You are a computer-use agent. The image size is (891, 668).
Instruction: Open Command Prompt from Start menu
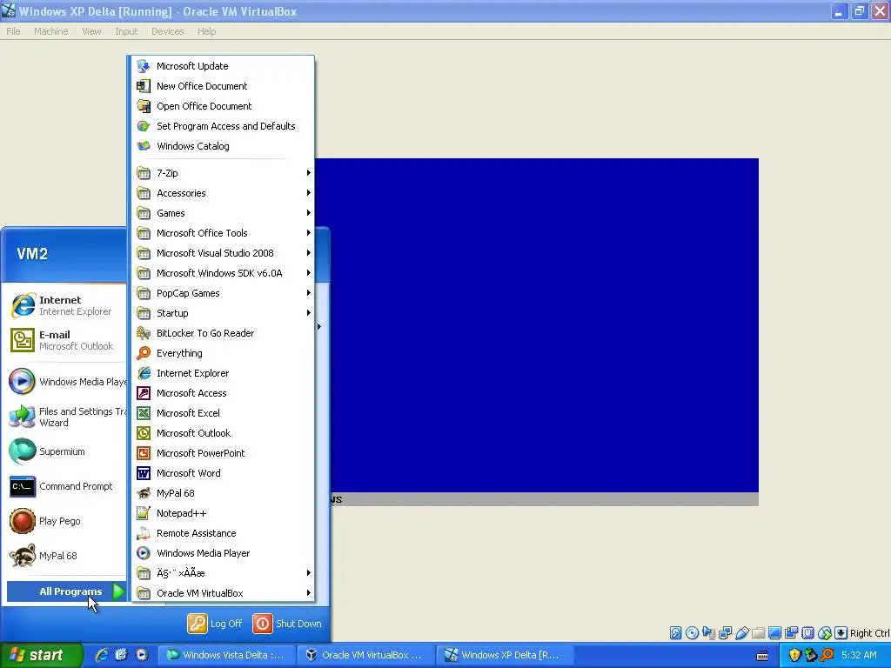pos(66,486)
